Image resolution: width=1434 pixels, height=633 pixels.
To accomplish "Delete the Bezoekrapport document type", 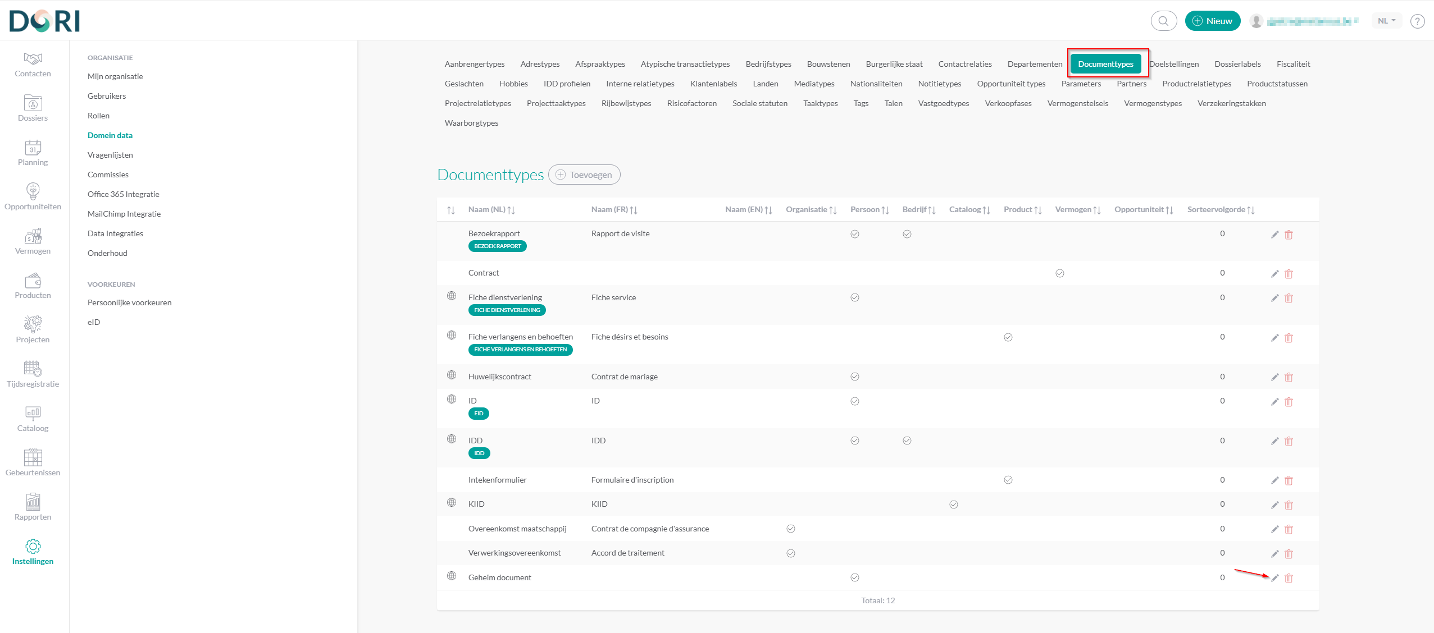I will coord(1289,235).
